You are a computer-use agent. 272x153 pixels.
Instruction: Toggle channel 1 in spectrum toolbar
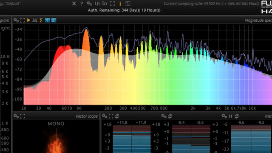coord(47,20)
